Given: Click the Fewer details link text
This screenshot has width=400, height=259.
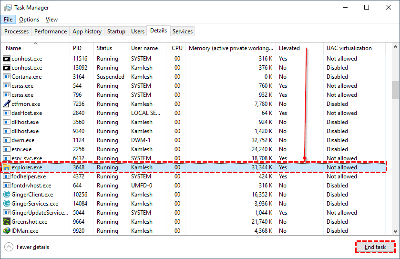Looking at the screenshot, I should 33,247.
